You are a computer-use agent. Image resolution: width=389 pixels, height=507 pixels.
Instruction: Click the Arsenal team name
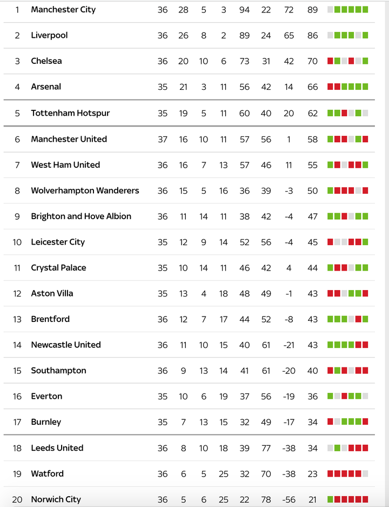pos(46,87)
